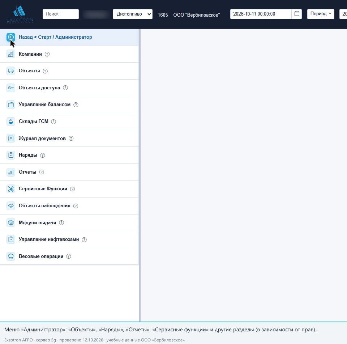Click the Весовые операции cart icon

point(10,256)
